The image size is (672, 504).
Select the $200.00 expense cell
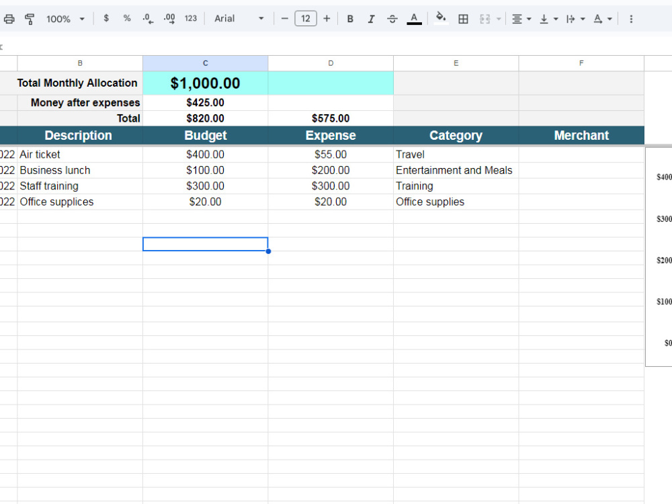(x=331, y=171)
